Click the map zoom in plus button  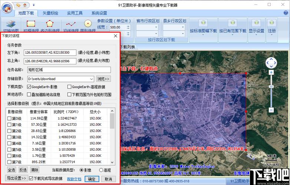(x=271, y=72)
